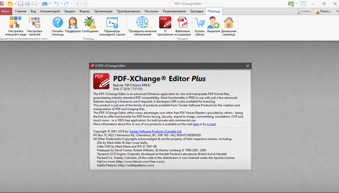Switch to the Рецензирование tab
Viewport: 339px width, 193px height.
(x=174, y=11)
